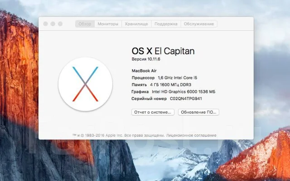
Task: Go to the Поддержка tab
Action: (166, 24)
